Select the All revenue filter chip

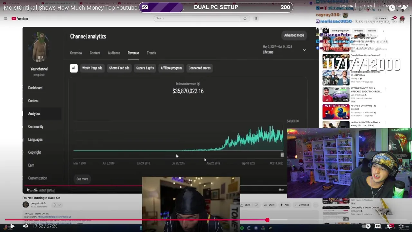click(74, 68)
